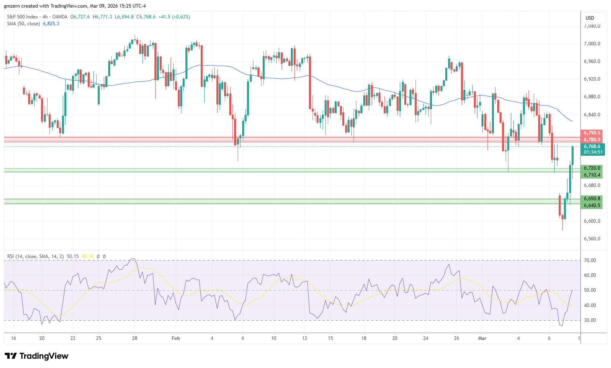Click the RSI value 50.15
The width and height of the screenshot is (611, 368).
(x=72, y=256)
